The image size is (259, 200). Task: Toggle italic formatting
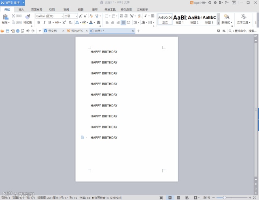click(44, 22)
